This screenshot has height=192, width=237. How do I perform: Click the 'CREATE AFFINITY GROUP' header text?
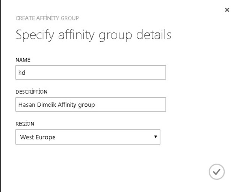pos(47,18)
